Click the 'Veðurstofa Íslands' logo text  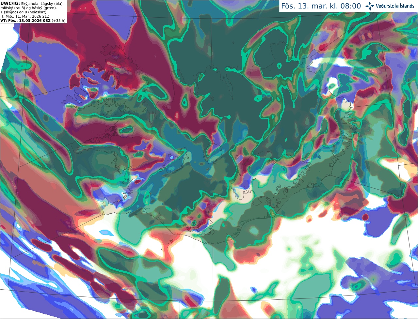pos(395,6)
